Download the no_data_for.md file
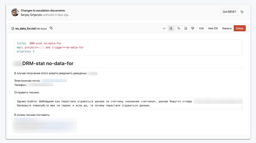256x143 pixels. 193,28
